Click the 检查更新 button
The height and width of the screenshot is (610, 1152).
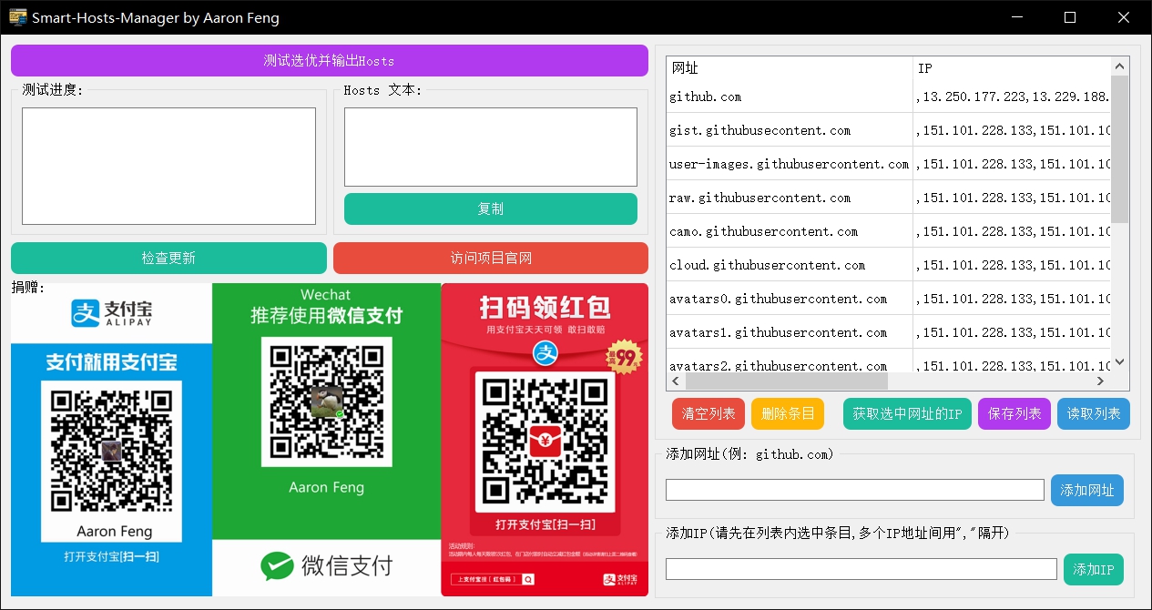coord(168,258)
